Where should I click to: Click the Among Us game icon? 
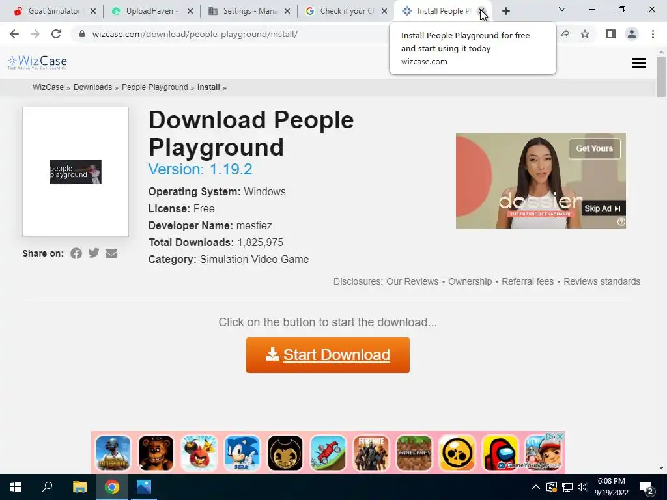click(x=500, y=453)
